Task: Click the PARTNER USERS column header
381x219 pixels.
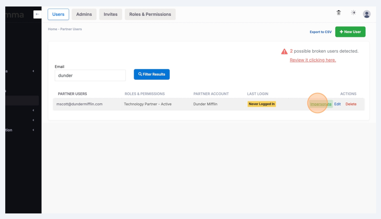Action: coord(72,94)
